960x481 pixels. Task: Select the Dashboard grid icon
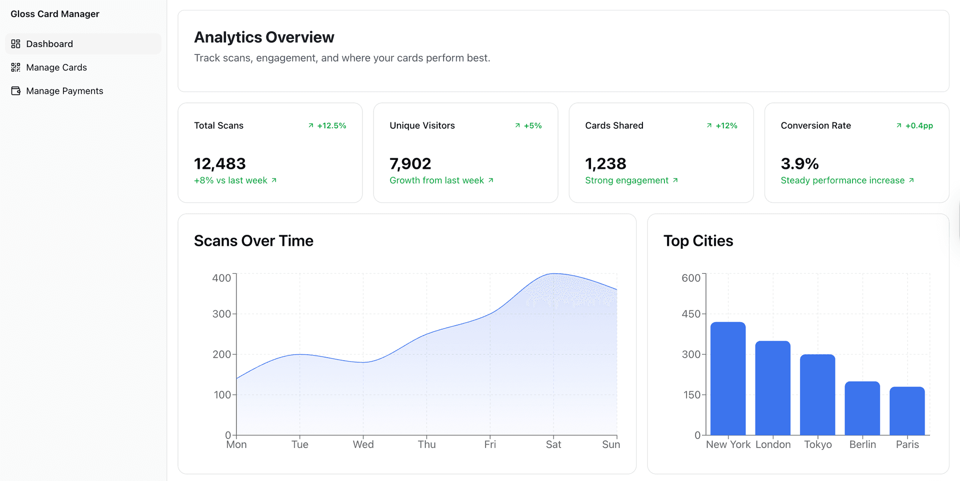[15, 43]
